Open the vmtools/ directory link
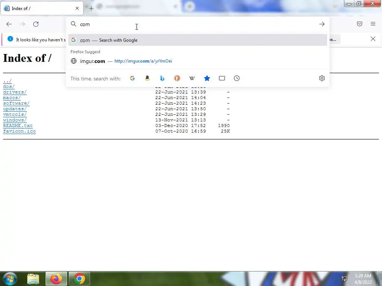The width and height of the screenshot is (382, 286). (x=15, y=115)
